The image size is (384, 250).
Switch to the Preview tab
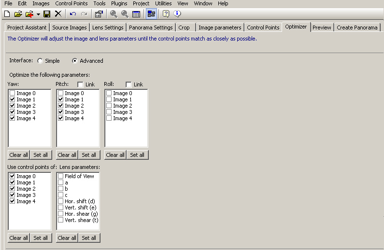coord(322,28)
